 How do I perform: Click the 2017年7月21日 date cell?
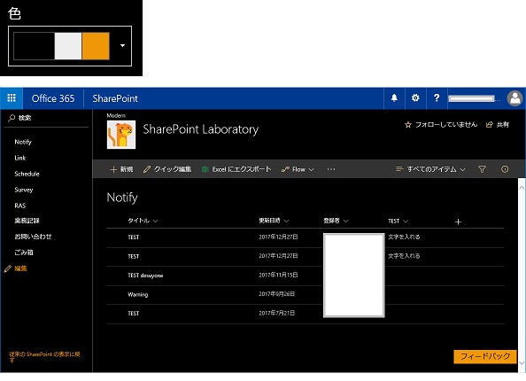(276, 313)
